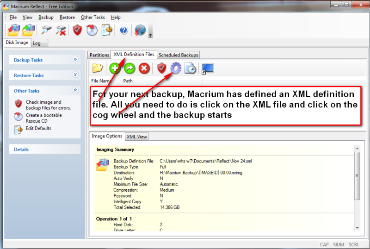Click the edit defaults notepad toolbar icon
This screenshot has width=370, height=249.
(107, 30)
